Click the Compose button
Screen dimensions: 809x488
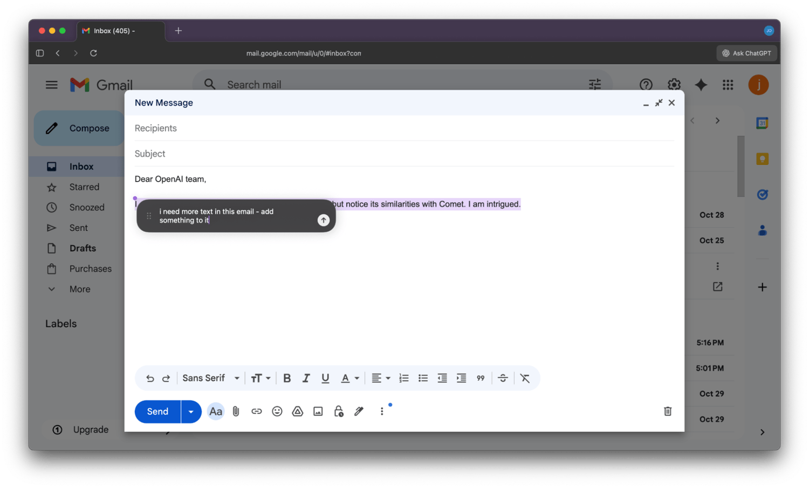click(79, 128)
